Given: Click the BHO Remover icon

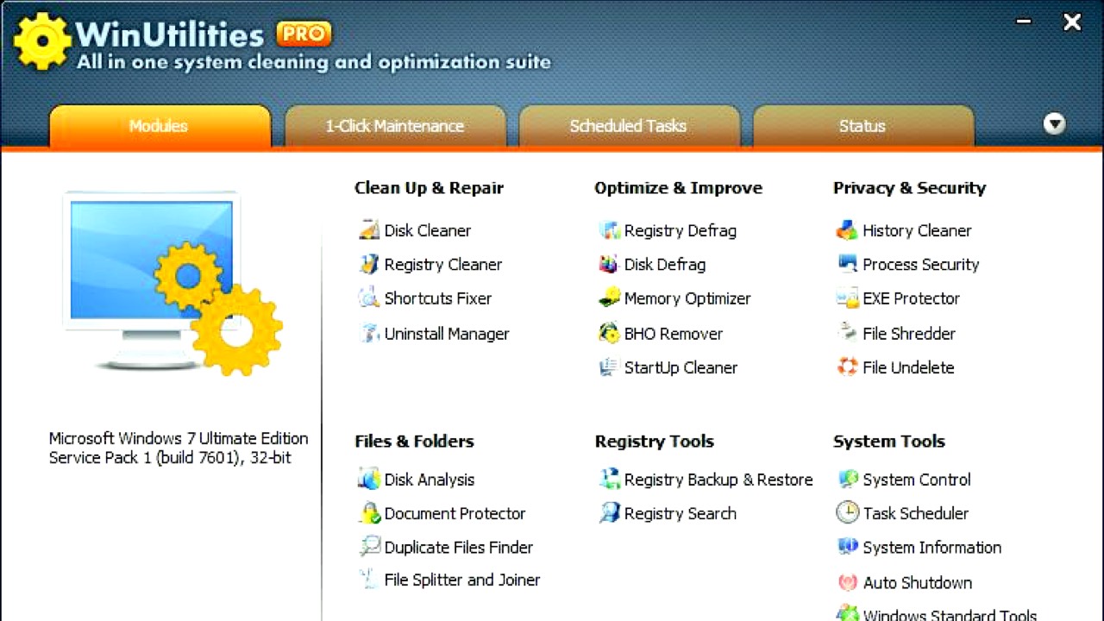Looking at the screenshot, I should coord(609,334).
